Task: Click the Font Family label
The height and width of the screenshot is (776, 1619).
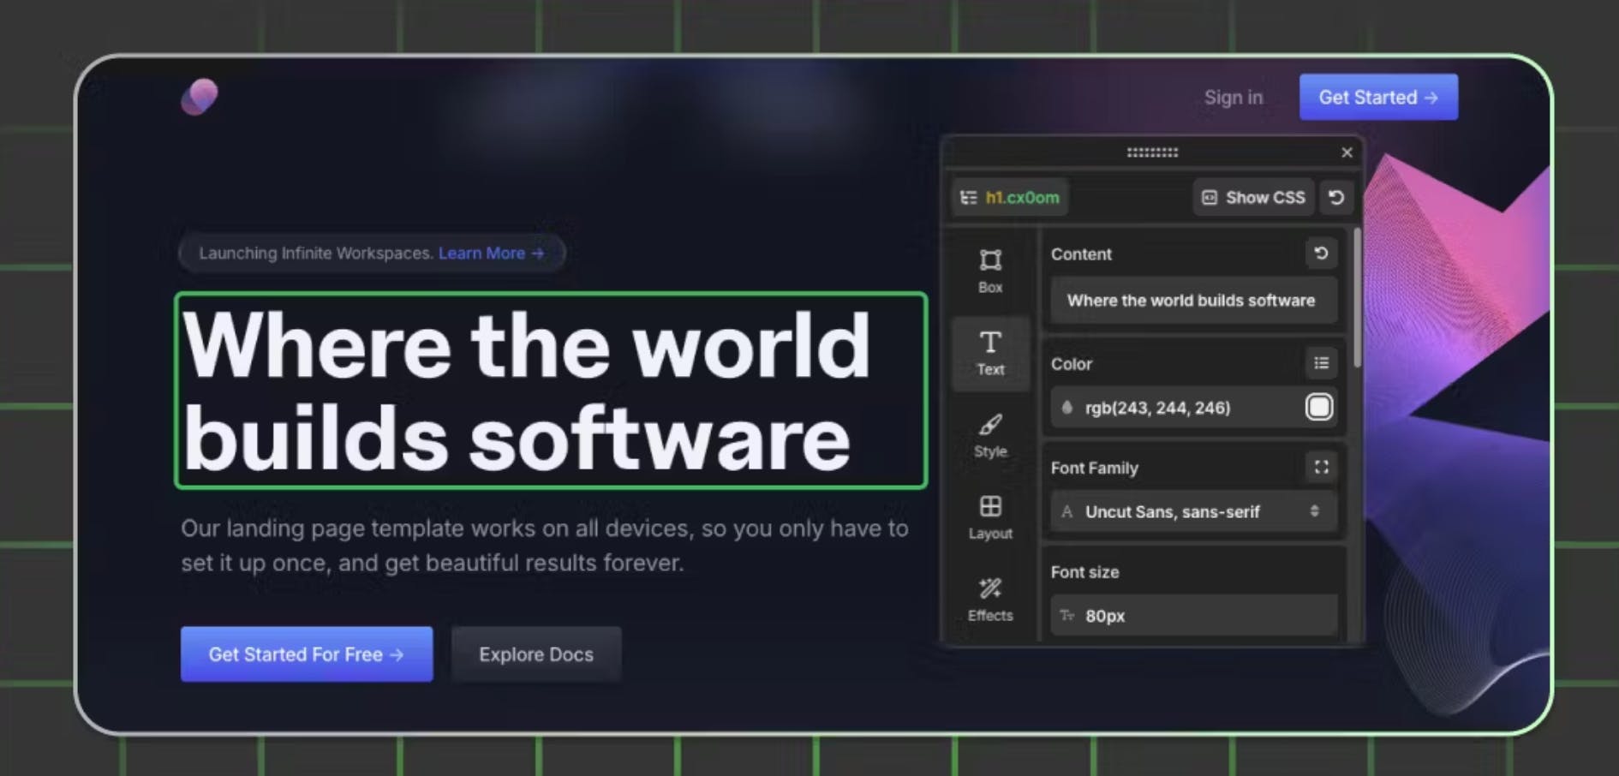Action: click(x=1094, y=468)
